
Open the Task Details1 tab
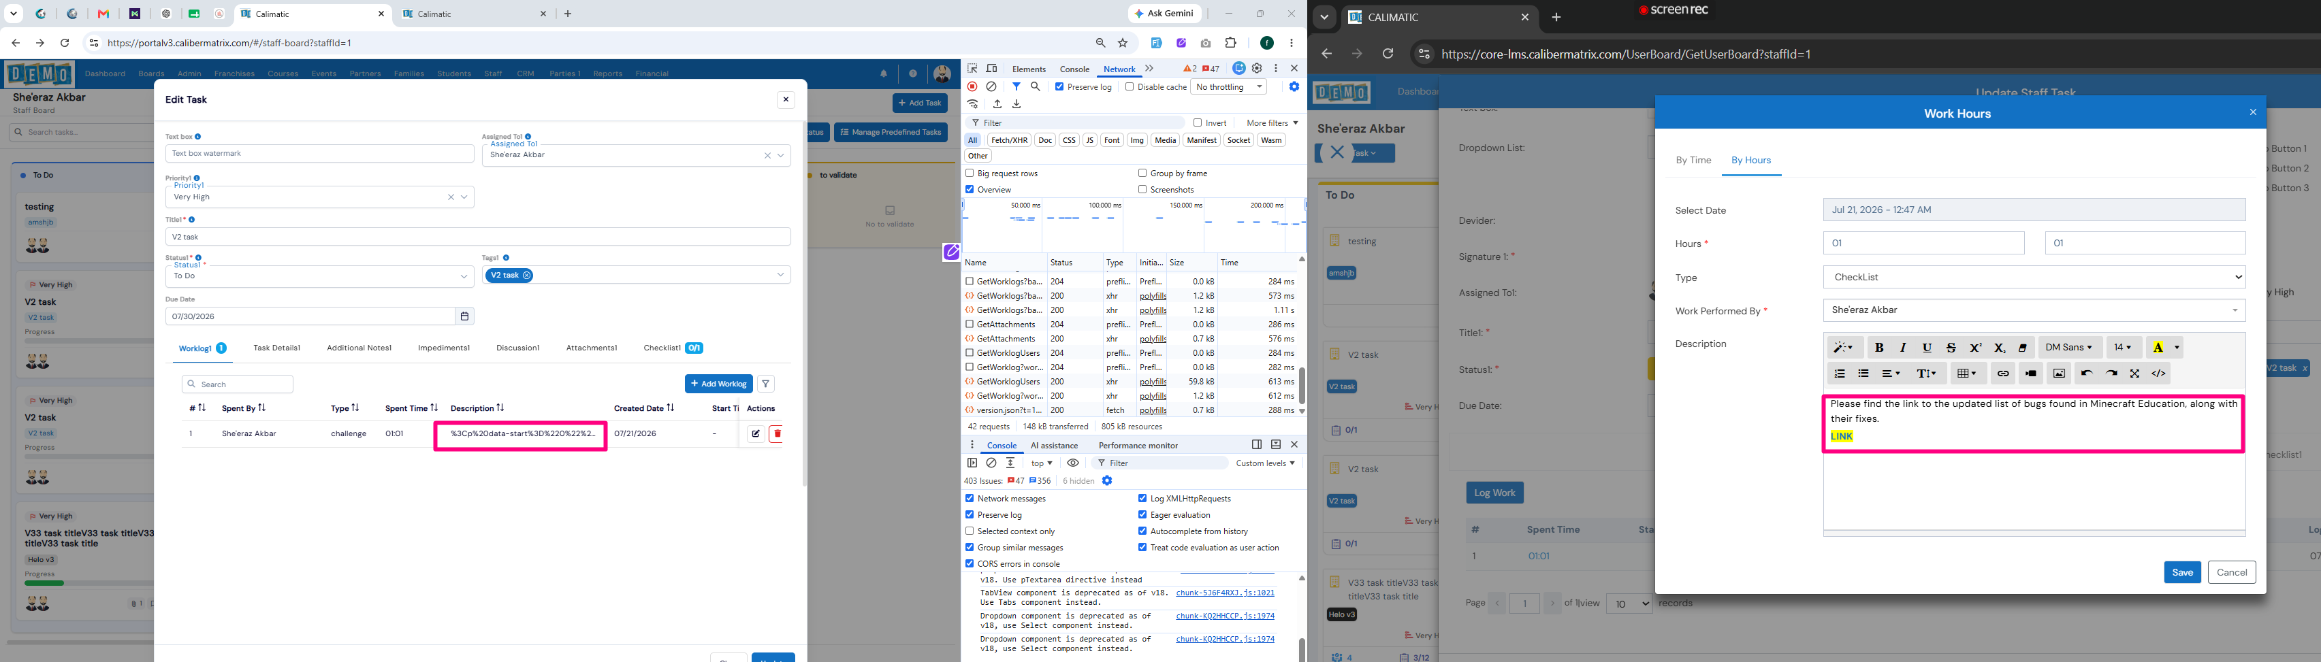point(276,348)
